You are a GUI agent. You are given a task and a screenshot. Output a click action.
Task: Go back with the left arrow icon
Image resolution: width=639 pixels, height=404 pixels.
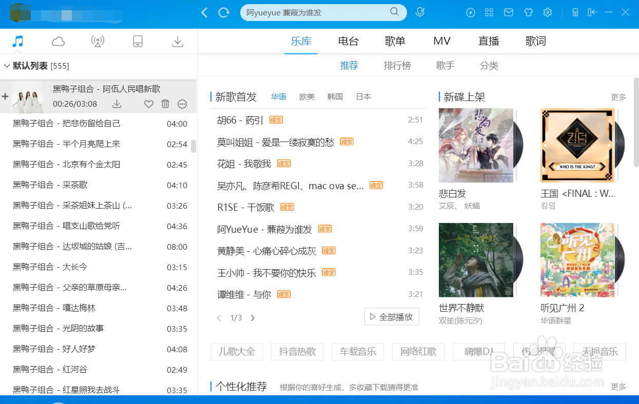tap(204, 12)
